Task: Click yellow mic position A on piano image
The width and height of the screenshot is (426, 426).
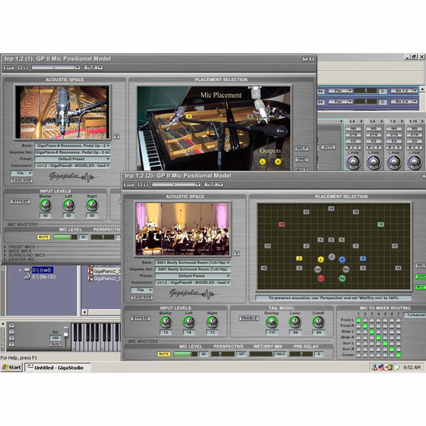Action: [189, 116]
